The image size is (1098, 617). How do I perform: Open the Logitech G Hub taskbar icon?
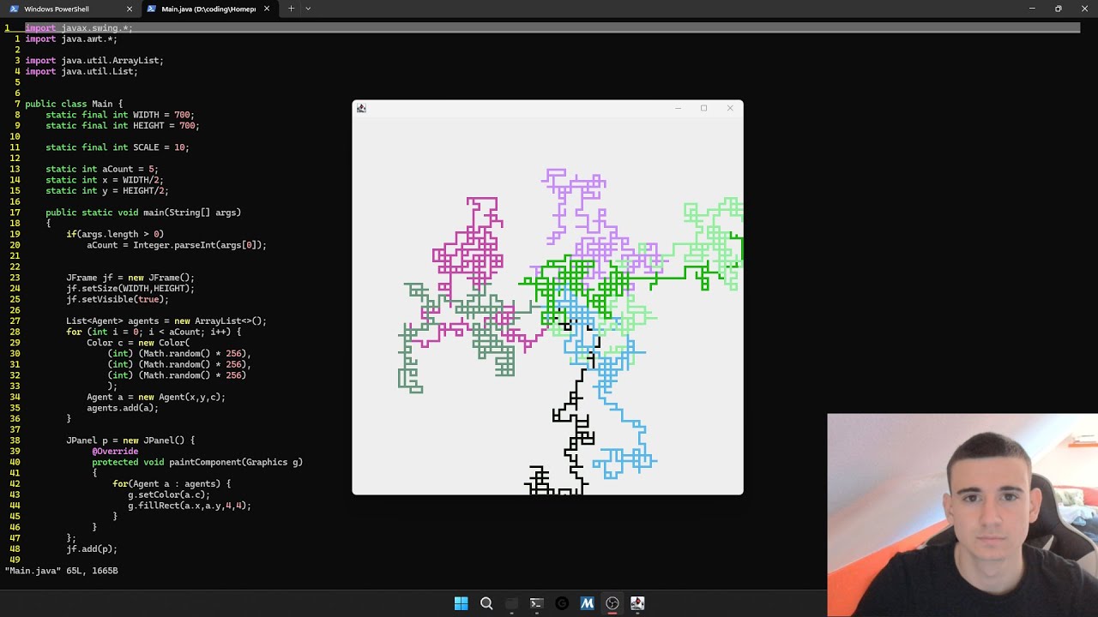point(562,603)
